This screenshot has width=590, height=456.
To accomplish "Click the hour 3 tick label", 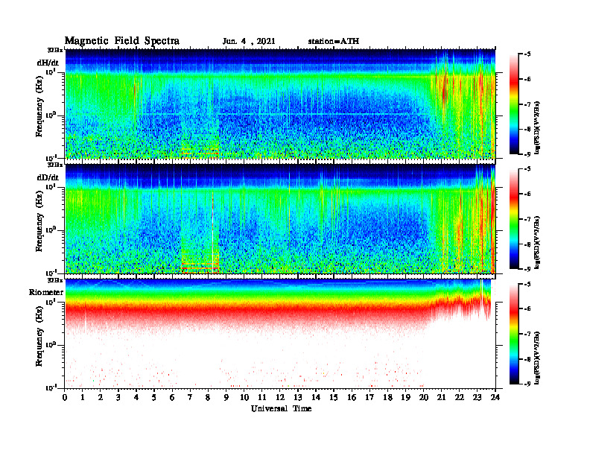I will tap(118, 397).
